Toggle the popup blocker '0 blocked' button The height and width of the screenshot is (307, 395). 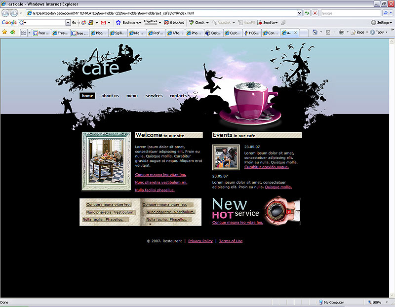click(174, 22)
